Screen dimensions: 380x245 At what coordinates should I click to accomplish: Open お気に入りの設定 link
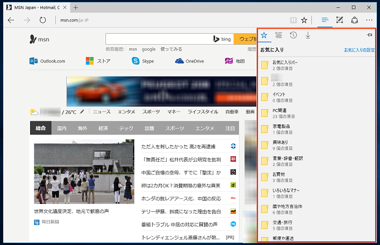[x=359, y=50]
